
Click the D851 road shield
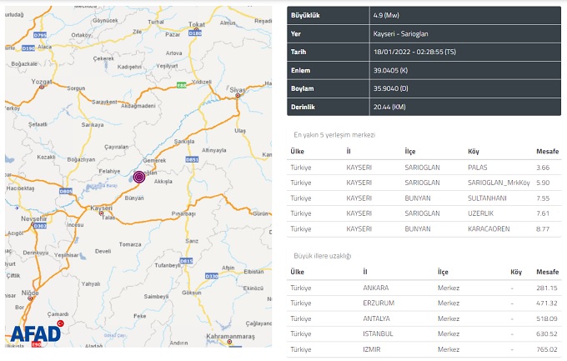click(x=191, y=158)
